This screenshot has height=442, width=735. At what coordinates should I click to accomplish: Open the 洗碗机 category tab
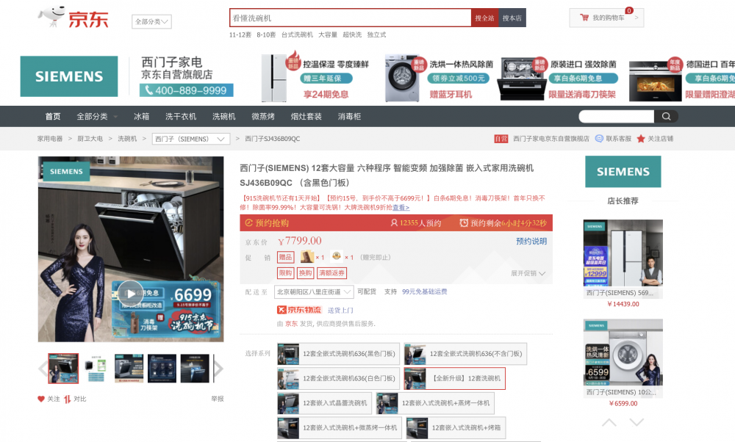pos(223,117)
